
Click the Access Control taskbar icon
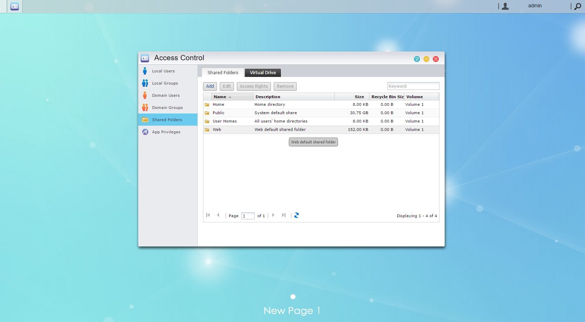pos(15,6)
